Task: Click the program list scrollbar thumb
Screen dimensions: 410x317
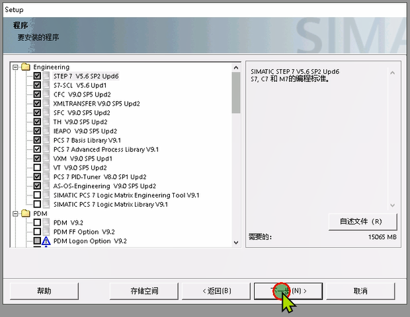Action: point(236,92)
